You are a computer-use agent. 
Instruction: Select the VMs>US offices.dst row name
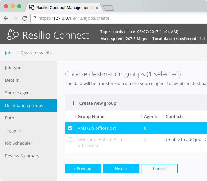click(x=97, y=128)
